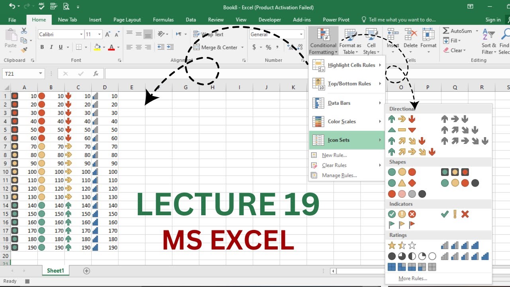Choose 5 Boxes ratings icon set
The width and height of the screenshot is (510, 287).
click(412, 267)
